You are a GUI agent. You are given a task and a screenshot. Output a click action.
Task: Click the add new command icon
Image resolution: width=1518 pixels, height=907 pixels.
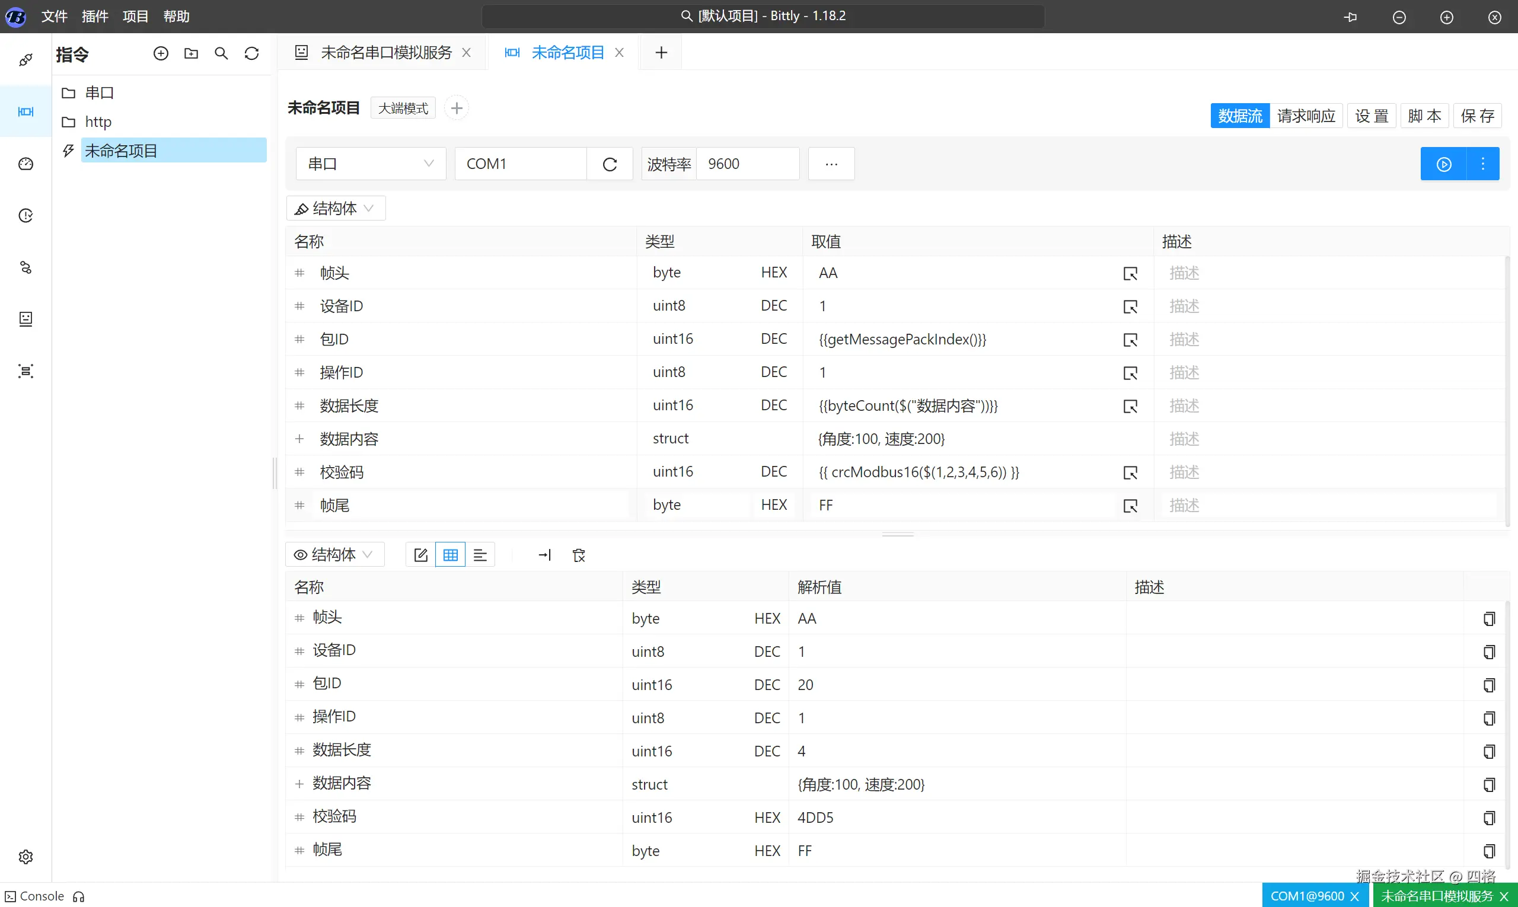pyautogui.click(x=161, y=54)
